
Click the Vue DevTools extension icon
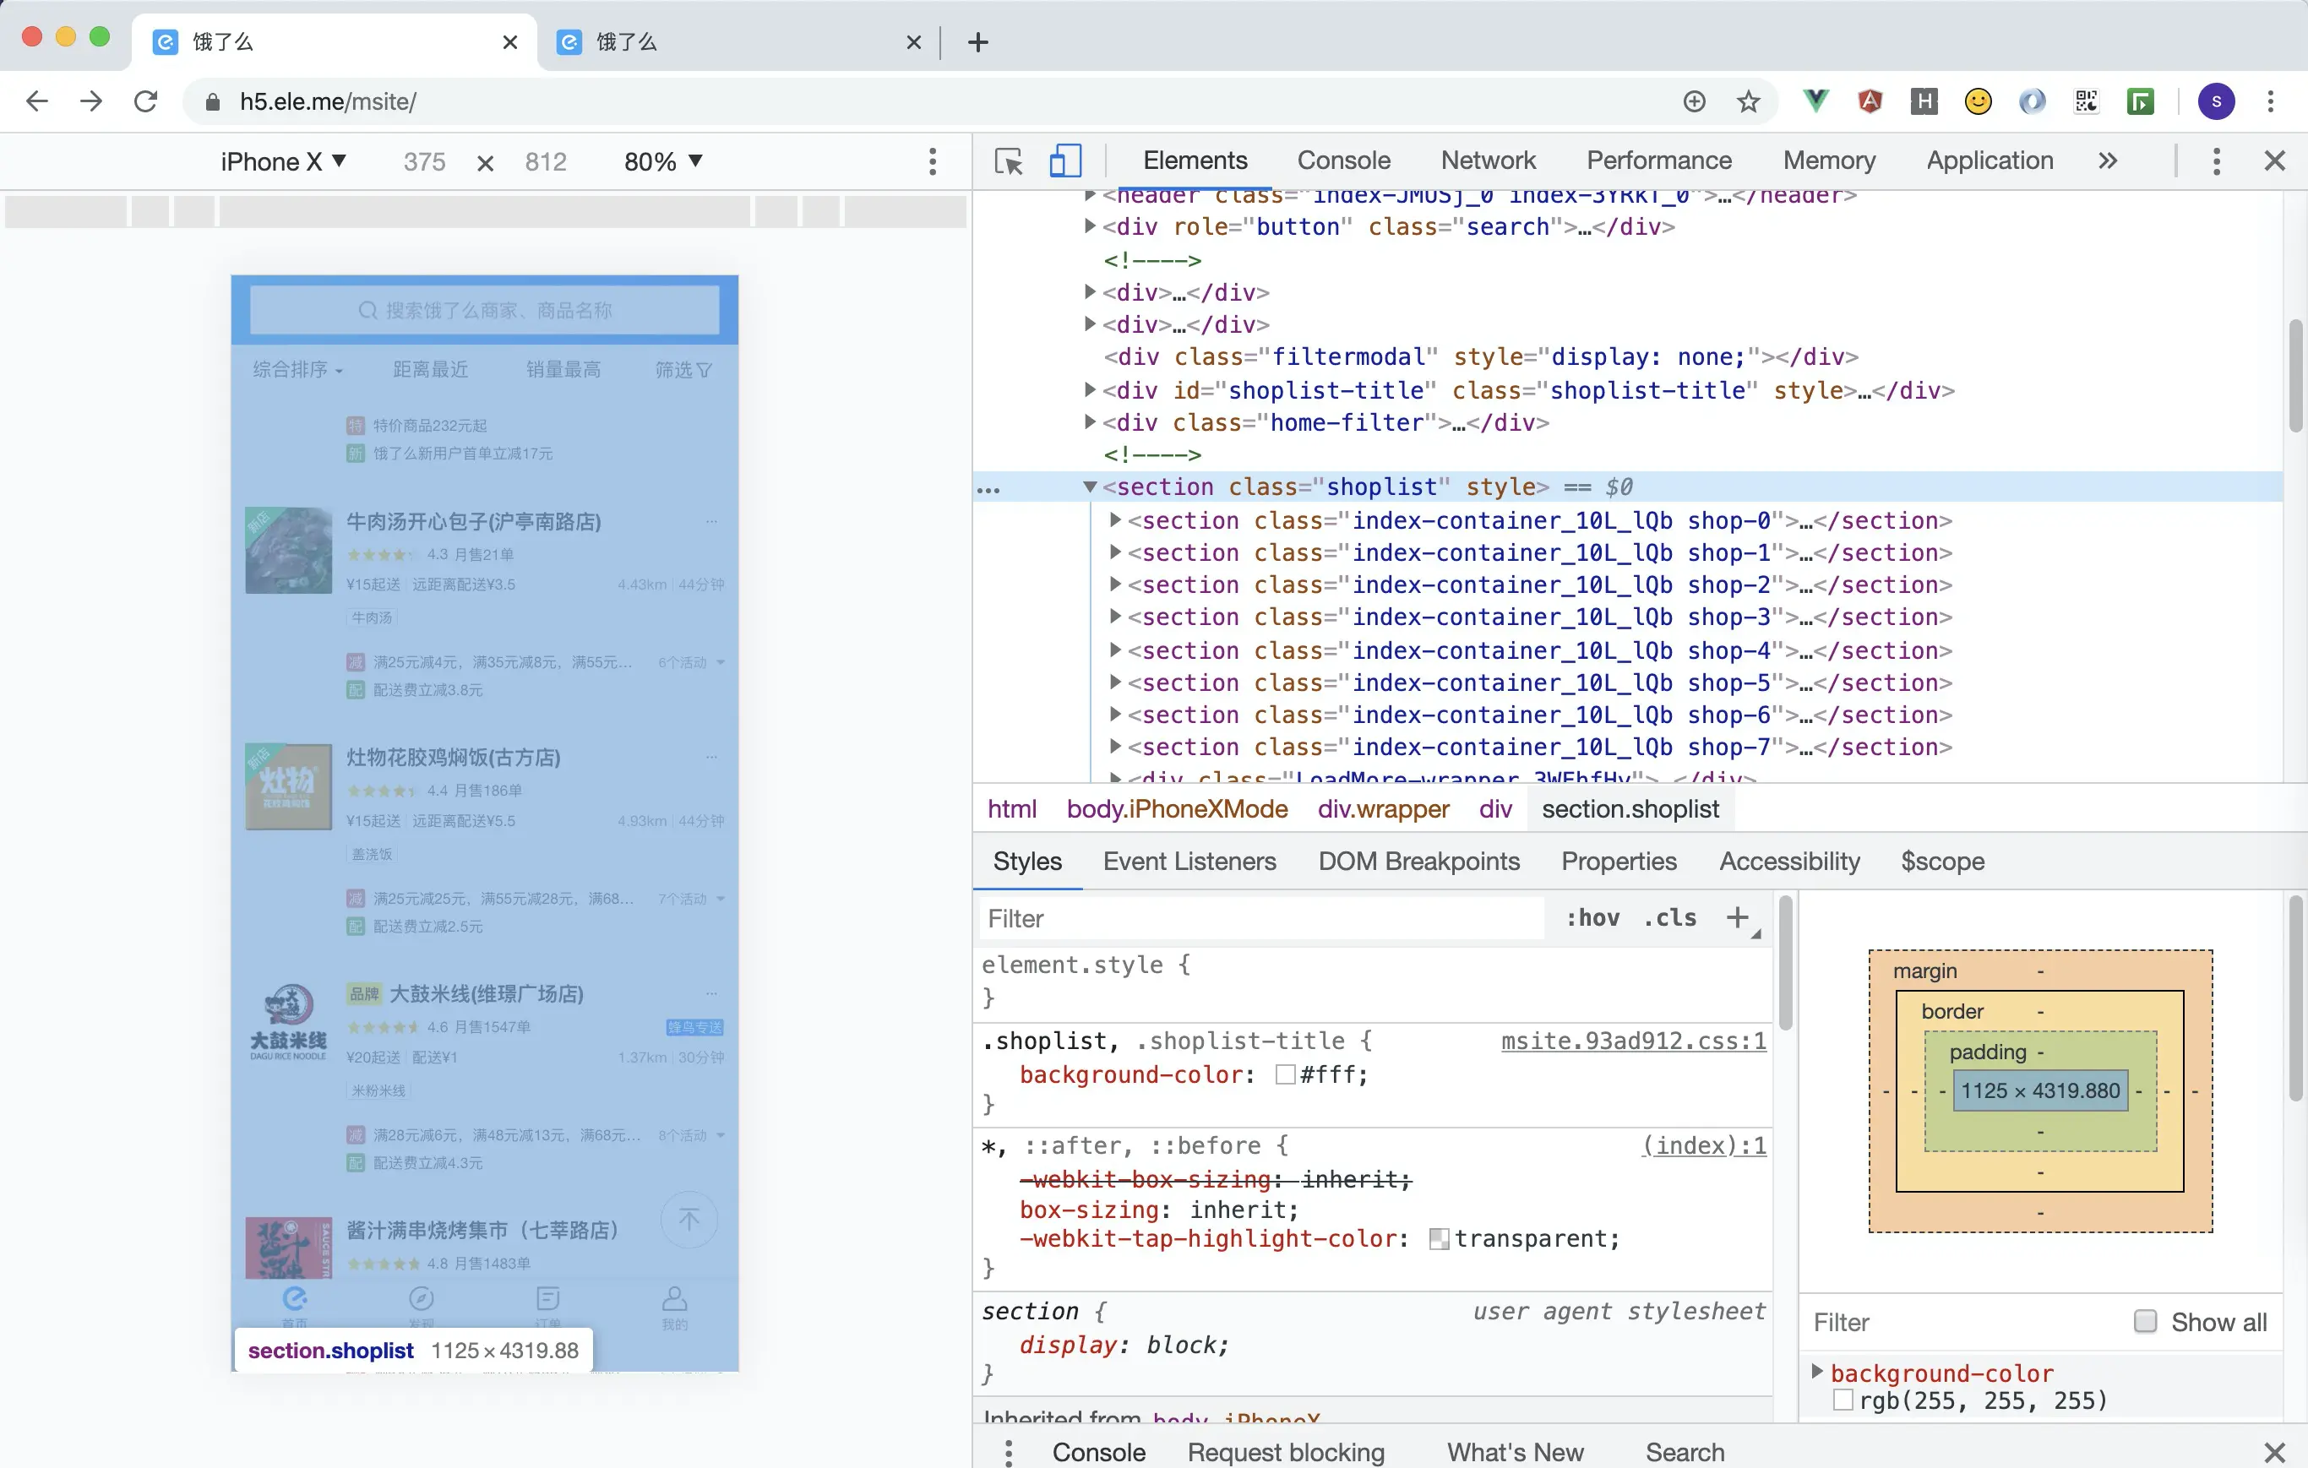pyautogui.click(x=1815, y=101)
